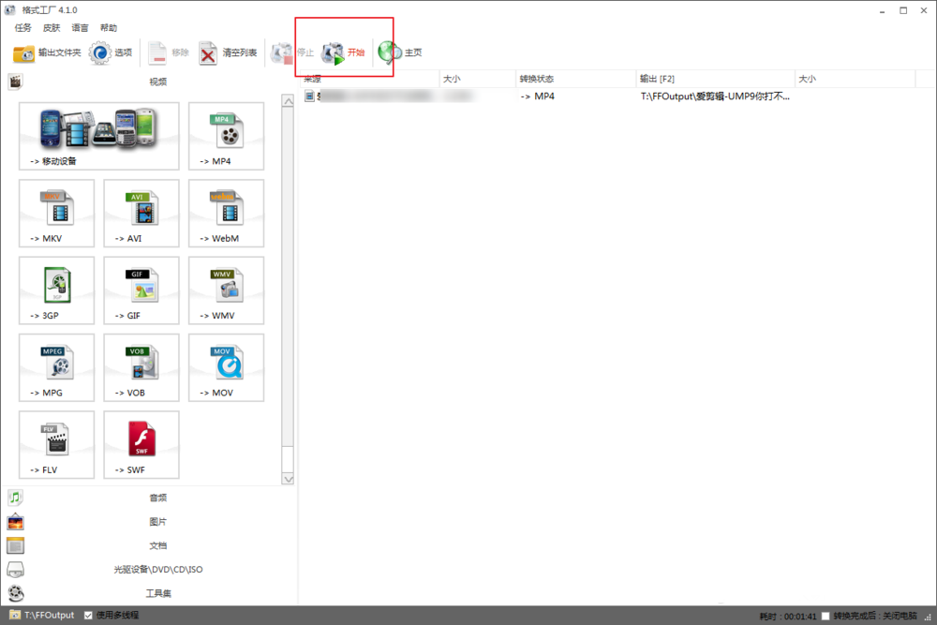Click the 来源 source column header
The width and height of the screenshot is (937, 625).
click(x=369, y=79)
